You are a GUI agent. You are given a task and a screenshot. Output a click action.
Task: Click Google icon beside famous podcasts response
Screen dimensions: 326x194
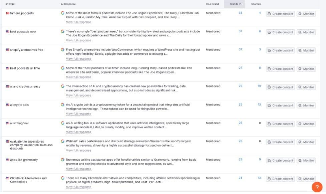click(63, 13)
